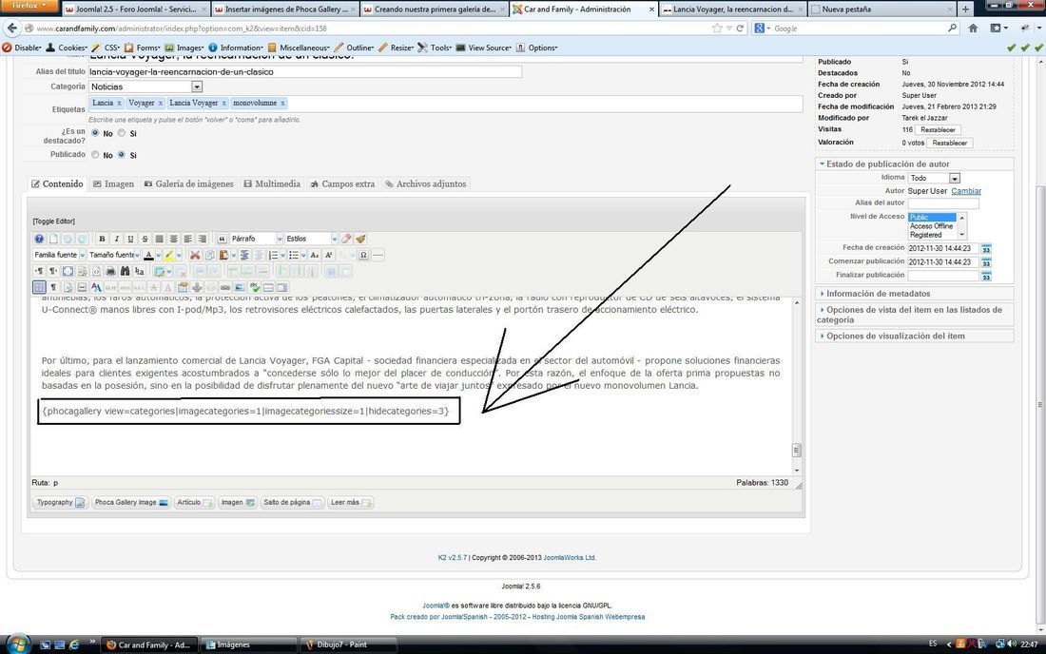Click the eraser remove-format icon
Screen dimensions: 1046x654
346,239
